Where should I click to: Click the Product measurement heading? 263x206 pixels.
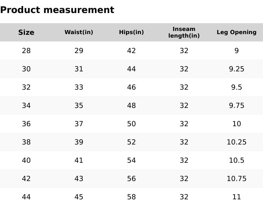[57, 10]
